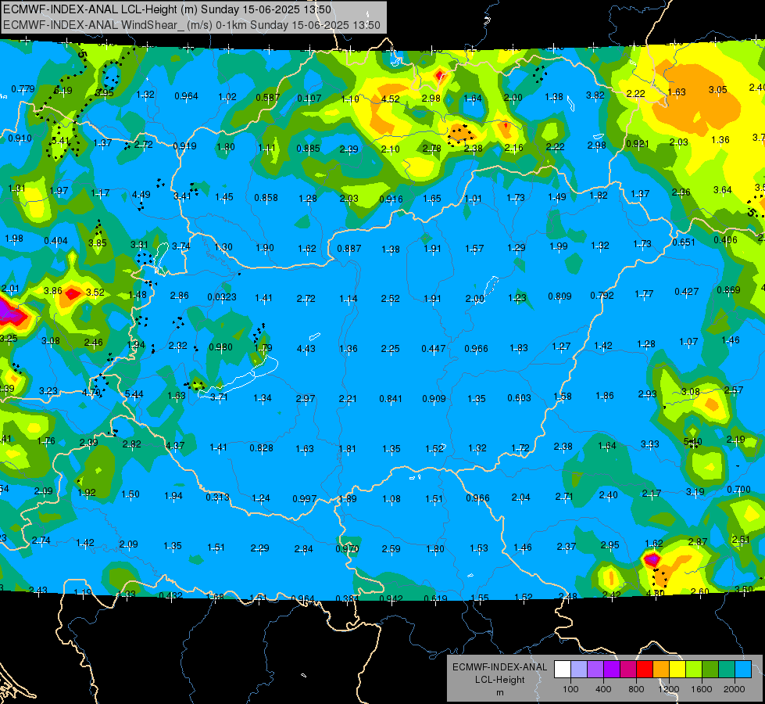Click the red legend swatch

[645, 670]
